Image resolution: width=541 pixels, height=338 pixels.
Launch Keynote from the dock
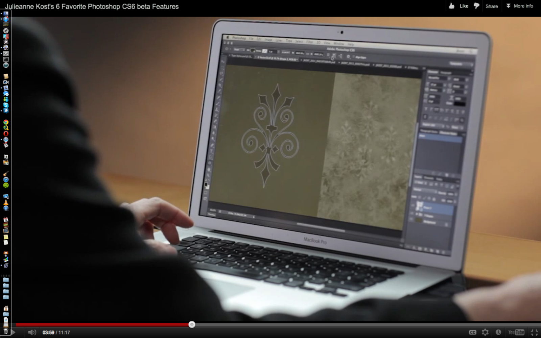pos(6,254)
